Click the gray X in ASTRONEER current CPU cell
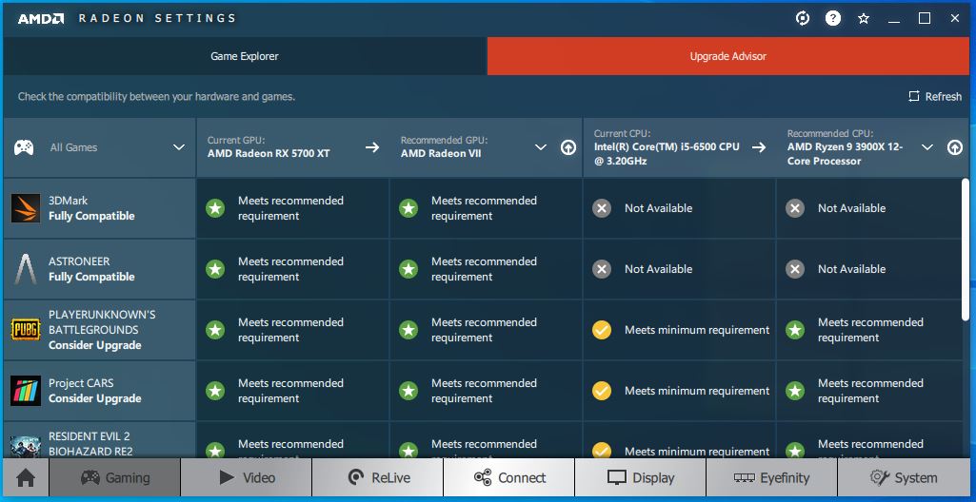The image size is (976, 502). pos(601,269)
